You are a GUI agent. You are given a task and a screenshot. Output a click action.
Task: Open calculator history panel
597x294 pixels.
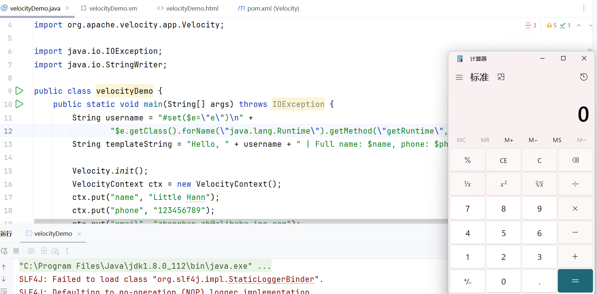click(x=583, y=77)
